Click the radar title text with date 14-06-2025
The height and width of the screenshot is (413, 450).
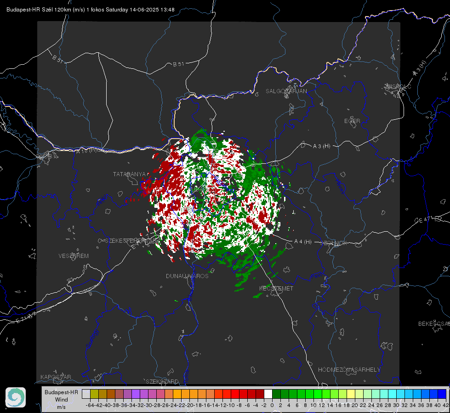point(91,10)
